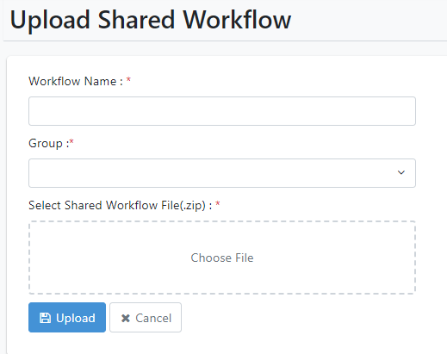Click the chevron arrow in Group field

[401, 172]
